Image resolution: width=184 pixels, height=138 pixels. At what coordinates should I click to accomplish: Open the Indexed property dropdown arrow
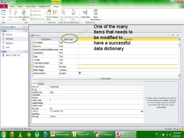point(142,111)
